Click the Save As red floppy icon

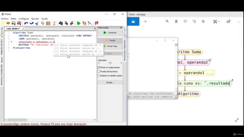(x=19, y=23)
